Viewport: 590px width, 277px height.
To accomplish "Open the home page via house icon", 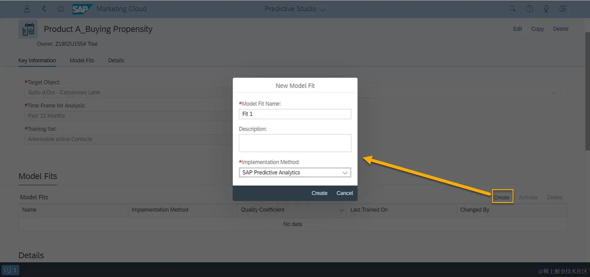I will click(61, 9).
